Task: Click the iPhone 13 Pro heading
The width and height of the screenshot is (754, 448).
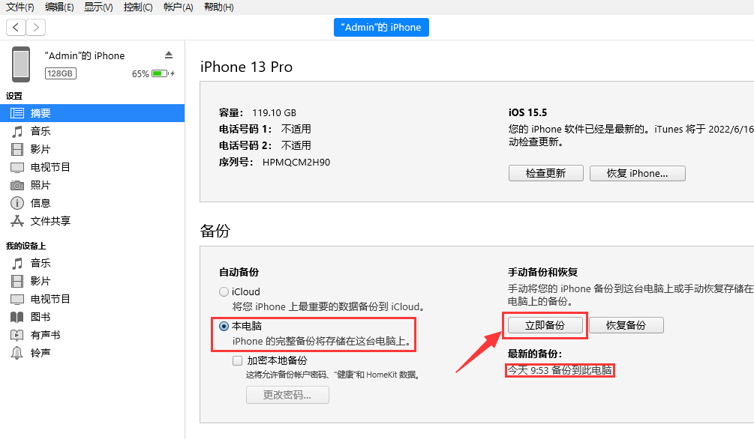Action: point(246,67)
